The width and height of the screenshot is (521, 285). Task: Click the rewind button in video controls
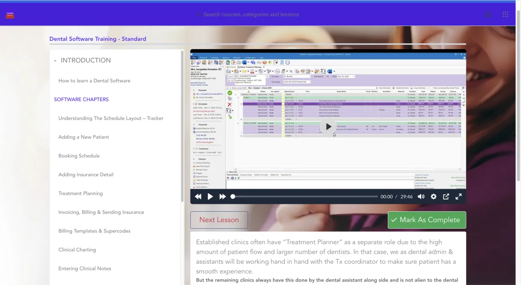point(198,197)
